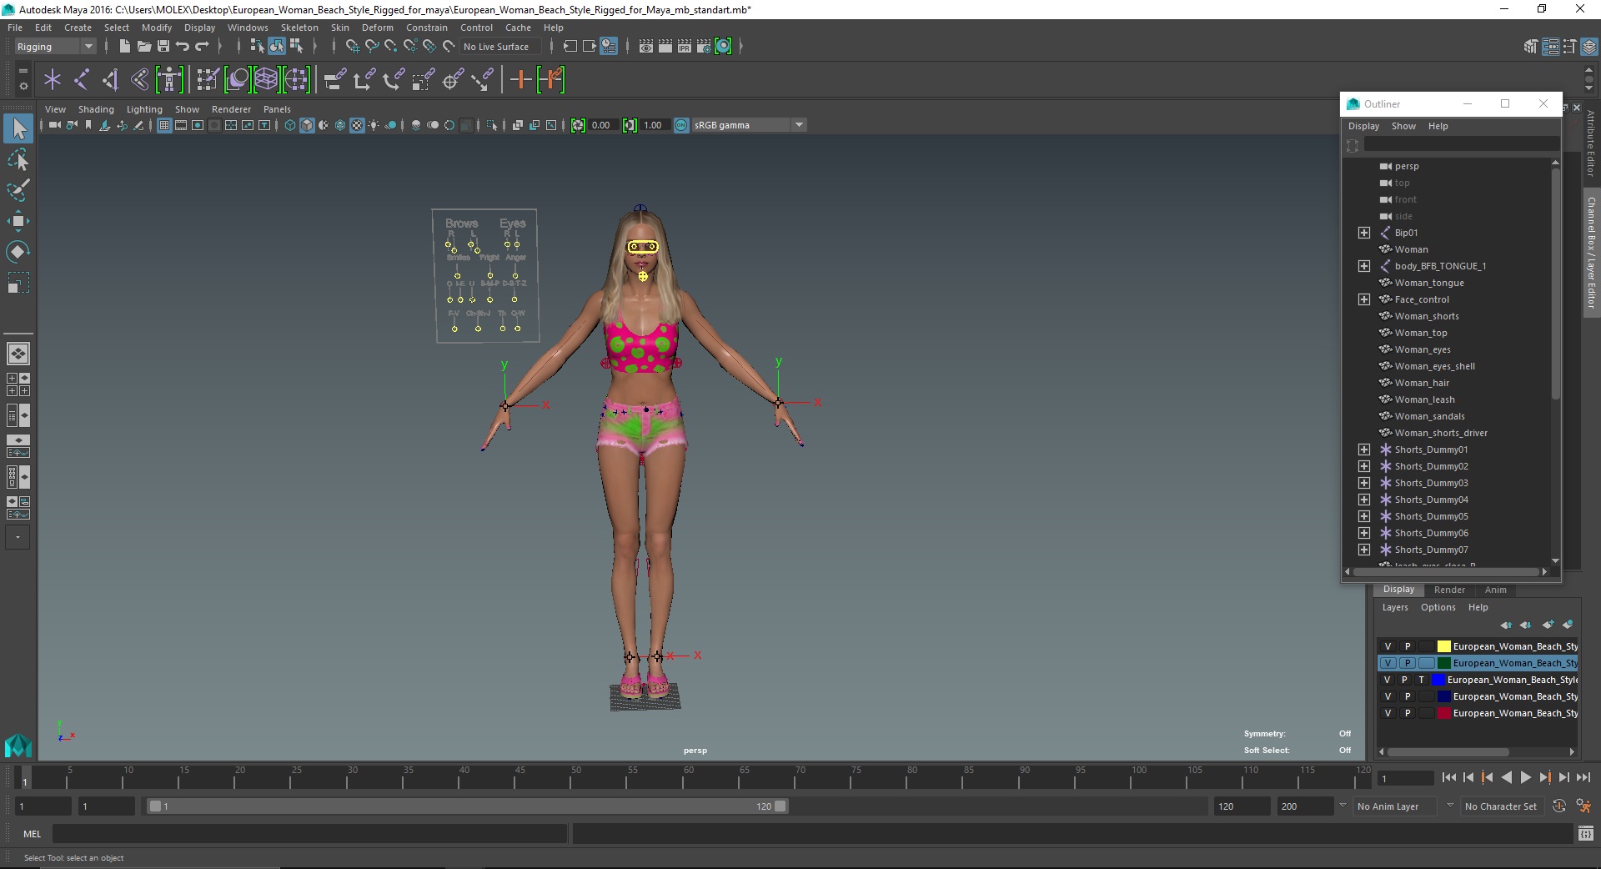Click the No Live Surface button
Image resolution: width=1601 pixels, height=869 pixels.
tap(500, 47)
